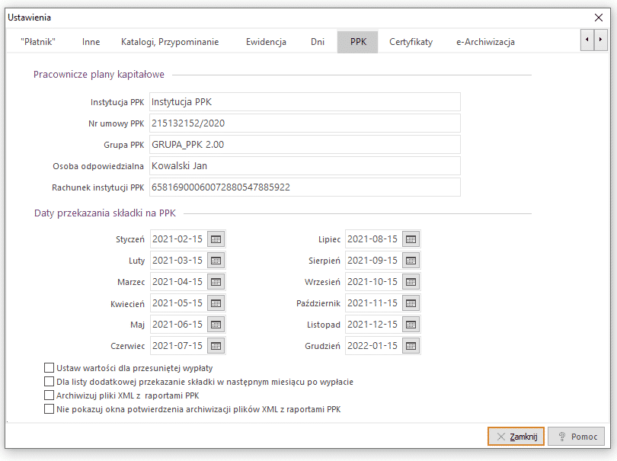The width and height of the screenshot is (617, 461).
Task: Open the calendar picker for Lipiec
Action: tap(411, 239)
